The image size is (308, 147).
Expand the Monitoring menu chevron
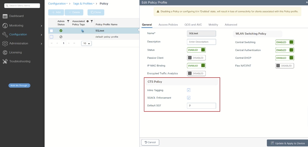[41, 26]
